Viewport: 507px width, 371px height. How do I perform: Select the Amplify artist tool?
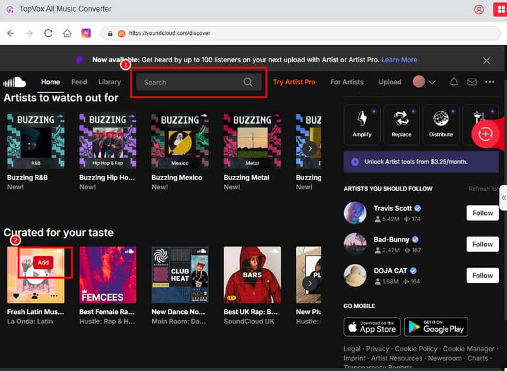(x=362, y=125)
